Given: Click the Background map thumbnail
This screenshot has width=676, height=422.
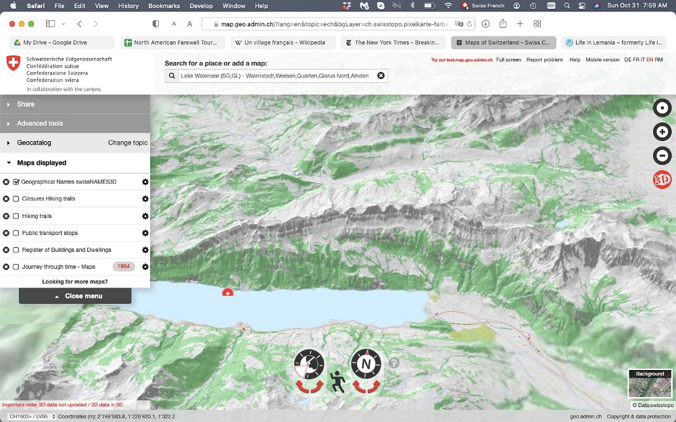Looking at the screenshot, I should click(x=650, y=387).
